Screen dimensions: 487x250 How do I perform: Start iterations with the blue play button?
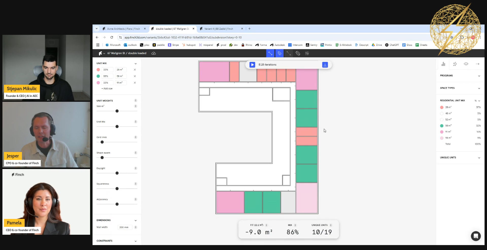[252, 65]
